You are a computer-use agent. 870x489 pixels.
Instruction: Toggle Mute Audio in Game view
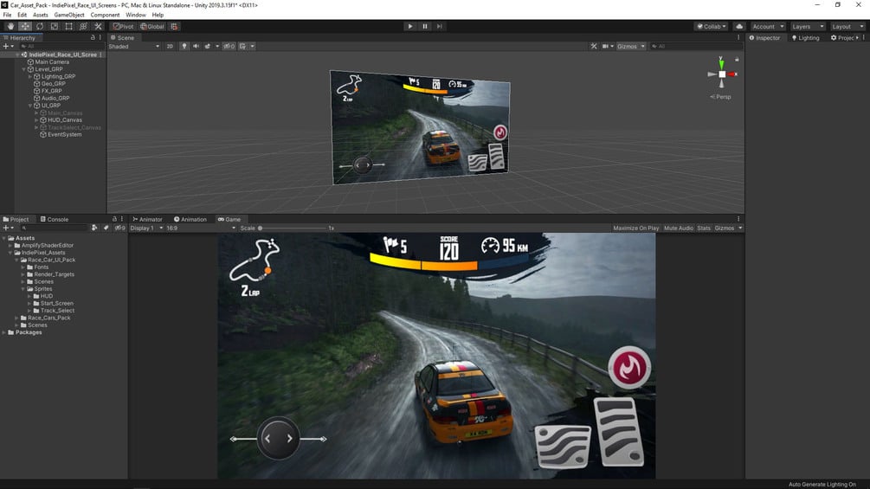(x=679, y=228)
